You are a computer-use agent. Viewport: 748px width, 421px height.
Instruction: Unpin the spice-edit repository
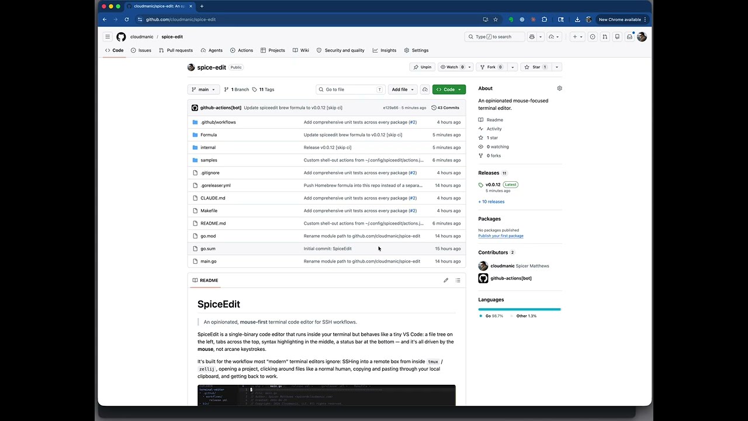pyautogui.click(x=423, y=67)
